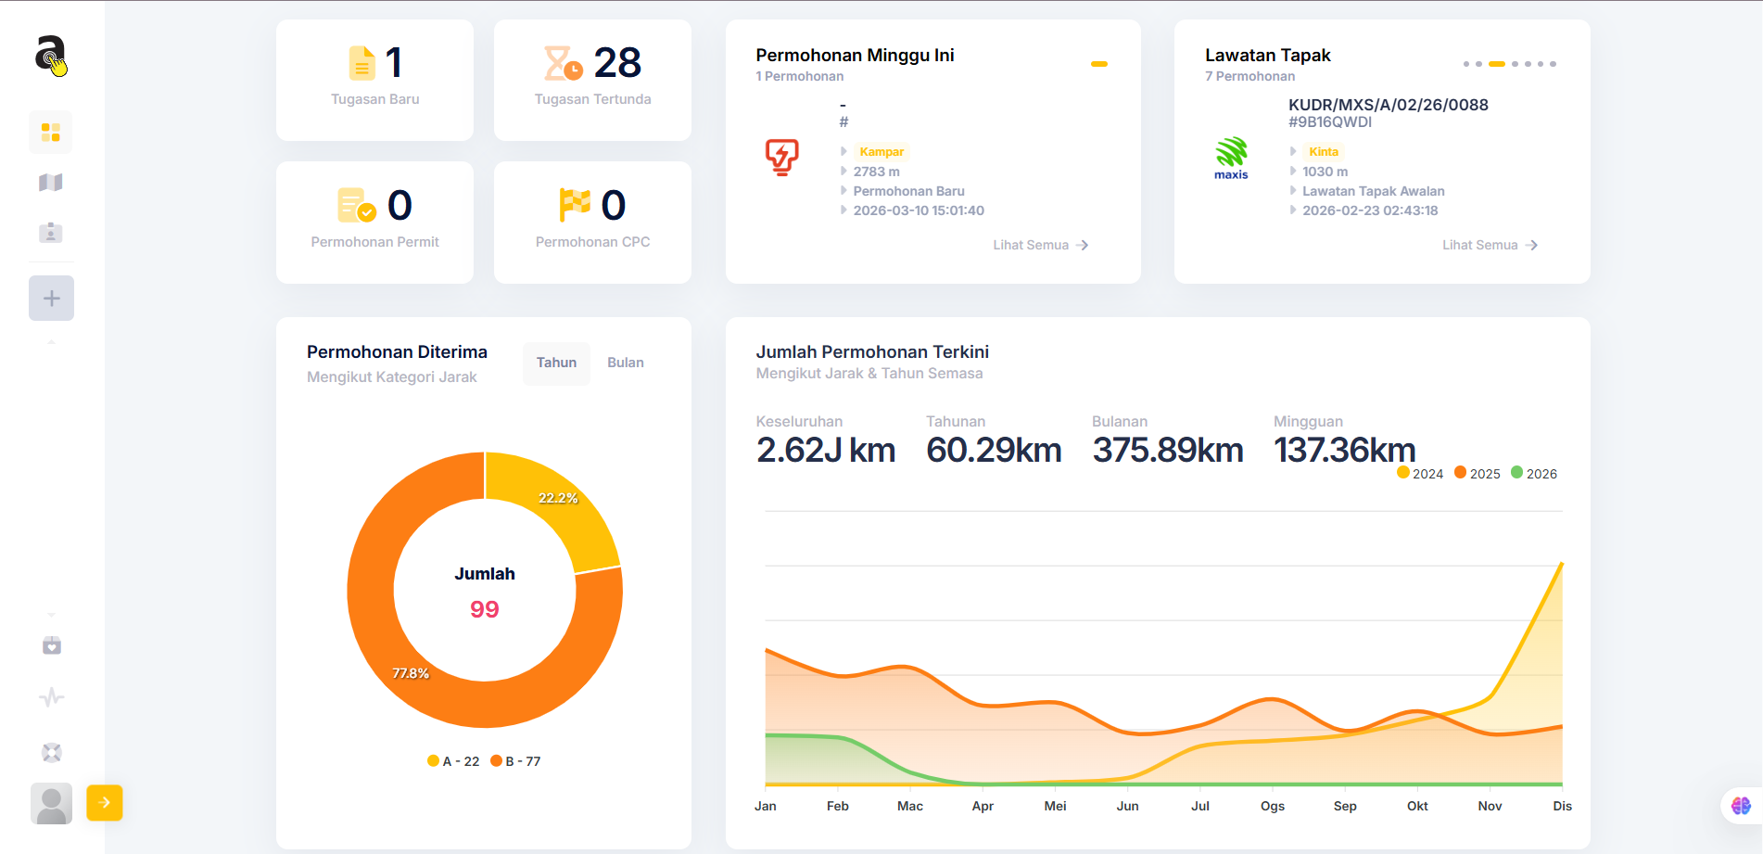Expand sidebar with yellow arrow button
The height and width of the screenshot is (854, 1763).
click(105, 803)
